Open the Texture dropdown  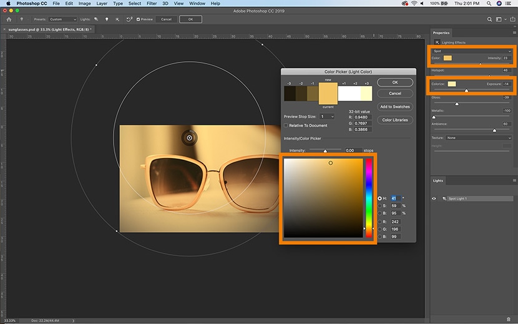click(x=478, y=137)
